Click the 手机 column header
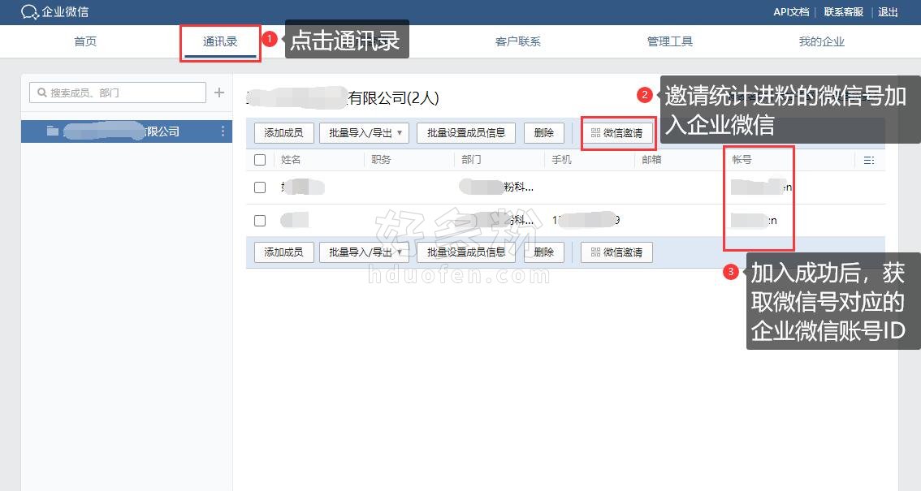The height and width of the screenshot is (491, 921). [x=561, y=160]
